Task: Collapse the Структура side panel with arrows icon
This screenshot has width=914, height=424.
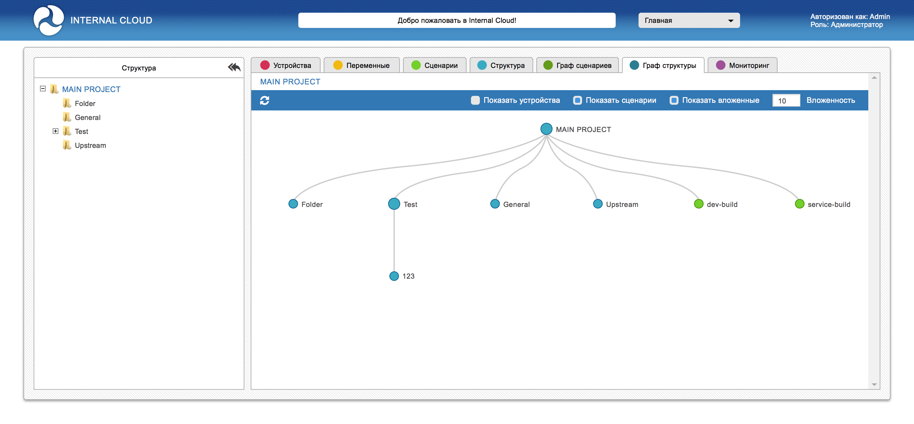Action: point(234,67)
